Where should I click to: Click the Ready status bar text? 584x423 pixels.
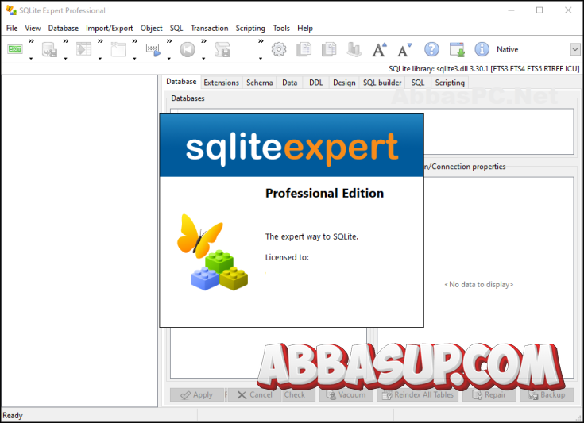coord(13,415)
